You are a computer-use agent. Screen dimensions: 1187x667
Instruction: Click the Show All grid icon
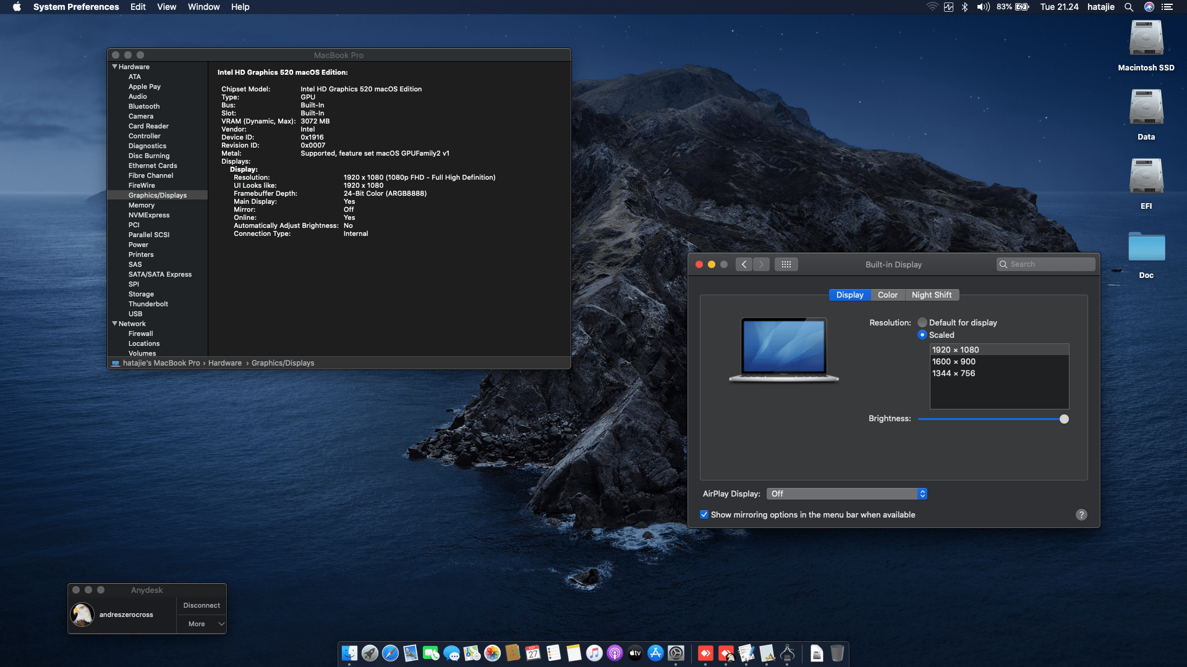(x=786, y=264)
